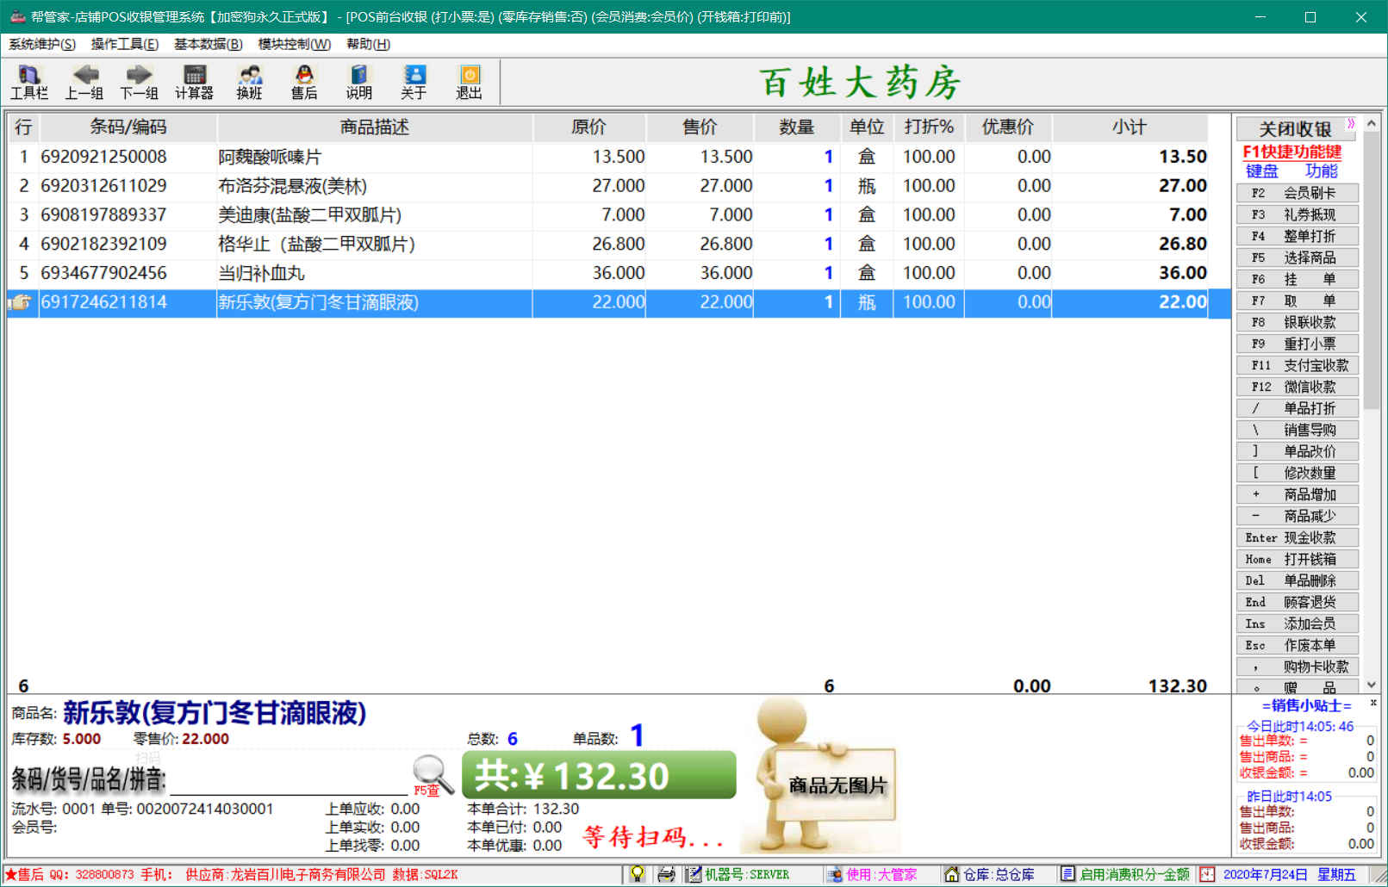This screenshot has width=1388, height=887.
Task: Click the F5查 magnifier search icon
Action: [433, 775]
